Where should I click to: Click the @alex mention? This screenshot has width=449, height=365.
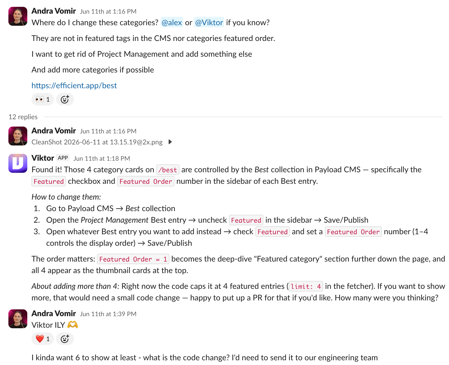tap(172, 23)
